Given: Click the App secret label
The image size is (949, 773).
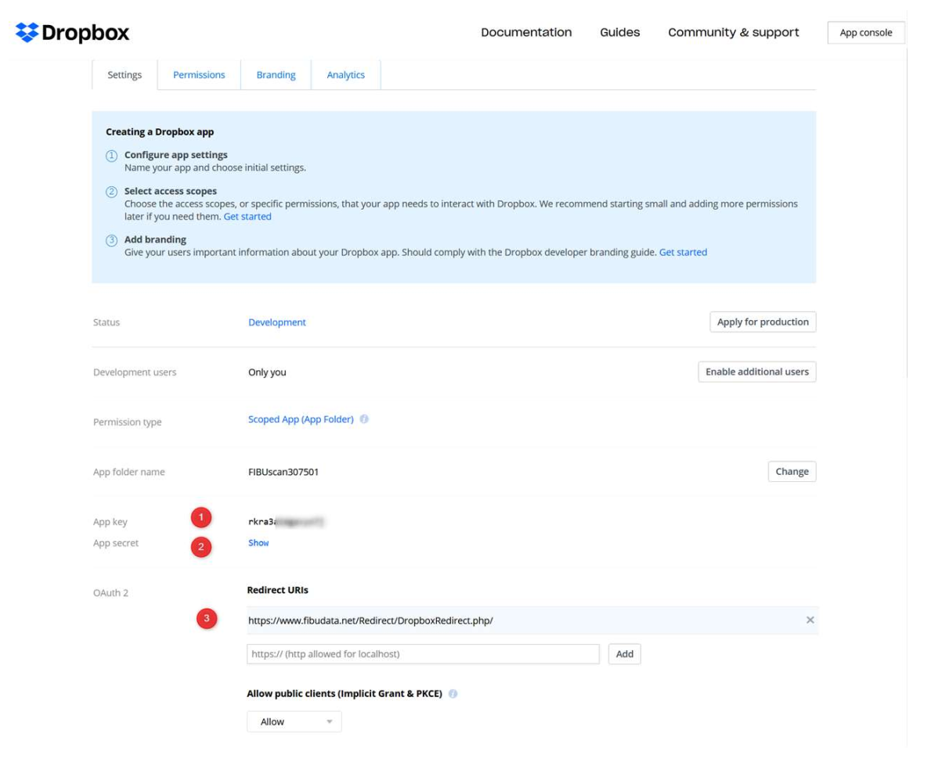Looking at the screenshot, I should [116, 543].
